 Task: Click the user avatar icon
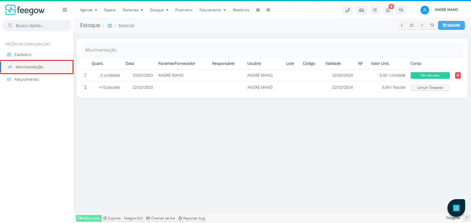[x=424, y=10]
